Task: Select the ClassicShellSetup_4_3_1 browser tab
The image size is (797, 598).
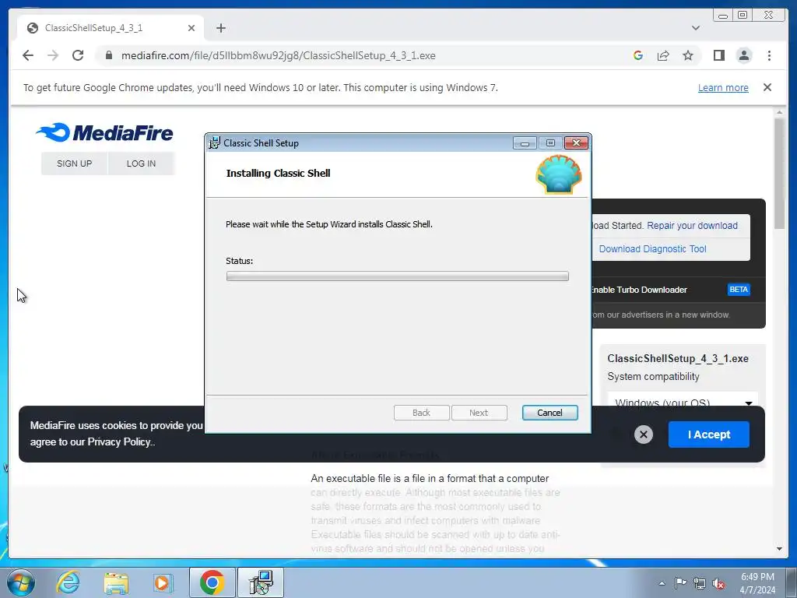Action: [111, 28]
